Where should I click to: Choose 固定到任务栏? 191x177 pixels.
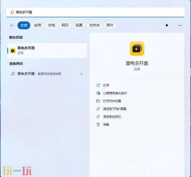click(112, 117)
